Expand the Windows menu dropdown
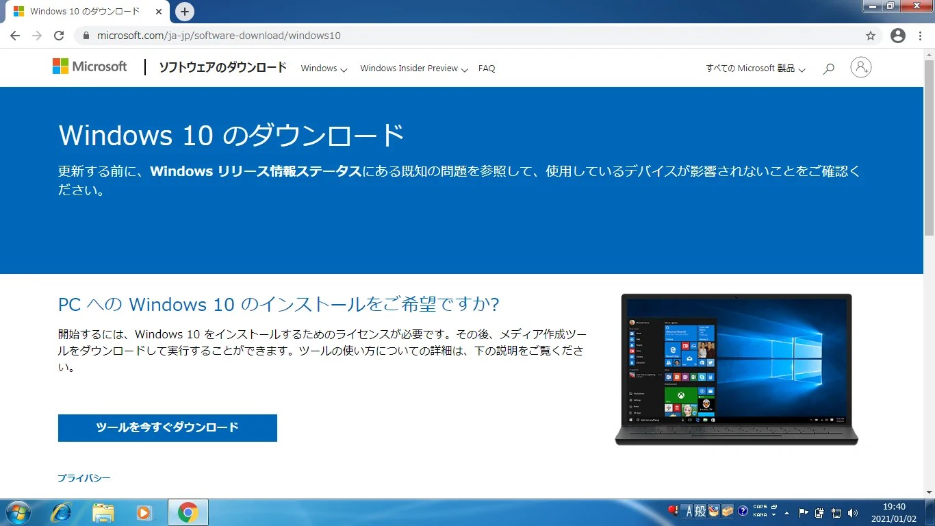Viewport: 935px width, 526px height. point(324,68)
